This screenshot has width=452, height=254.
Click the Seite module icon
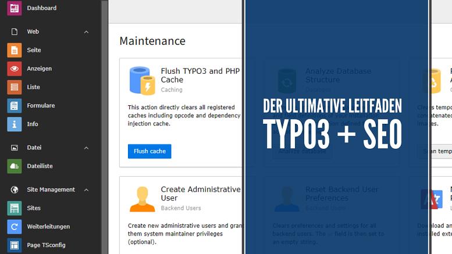tap(15, 50)
